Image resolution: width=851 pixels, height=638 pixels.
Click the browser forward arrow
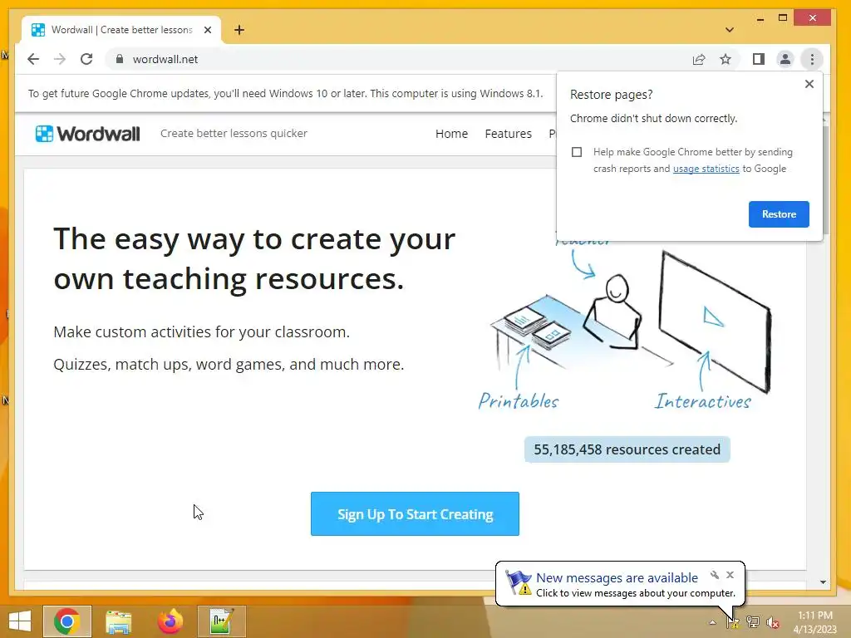(x=60, y=59)
